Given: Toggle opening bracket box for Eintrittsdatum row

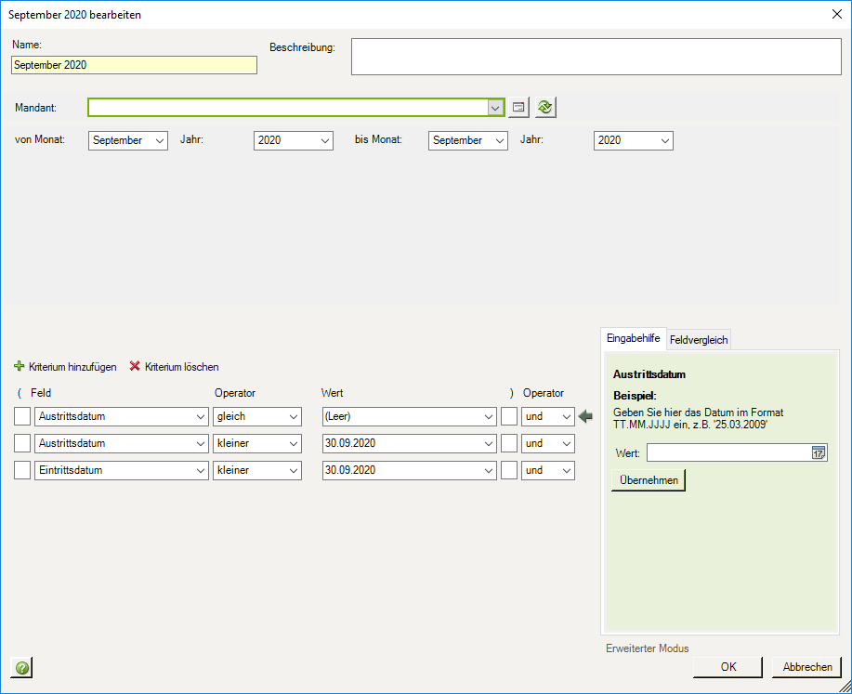Looking at the screenshot, I should 22,471.
